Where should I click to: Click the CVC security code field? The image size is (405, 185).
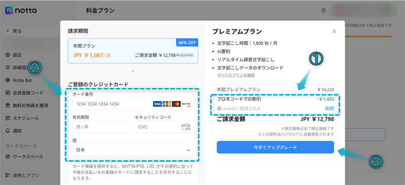tap(164, 127)
